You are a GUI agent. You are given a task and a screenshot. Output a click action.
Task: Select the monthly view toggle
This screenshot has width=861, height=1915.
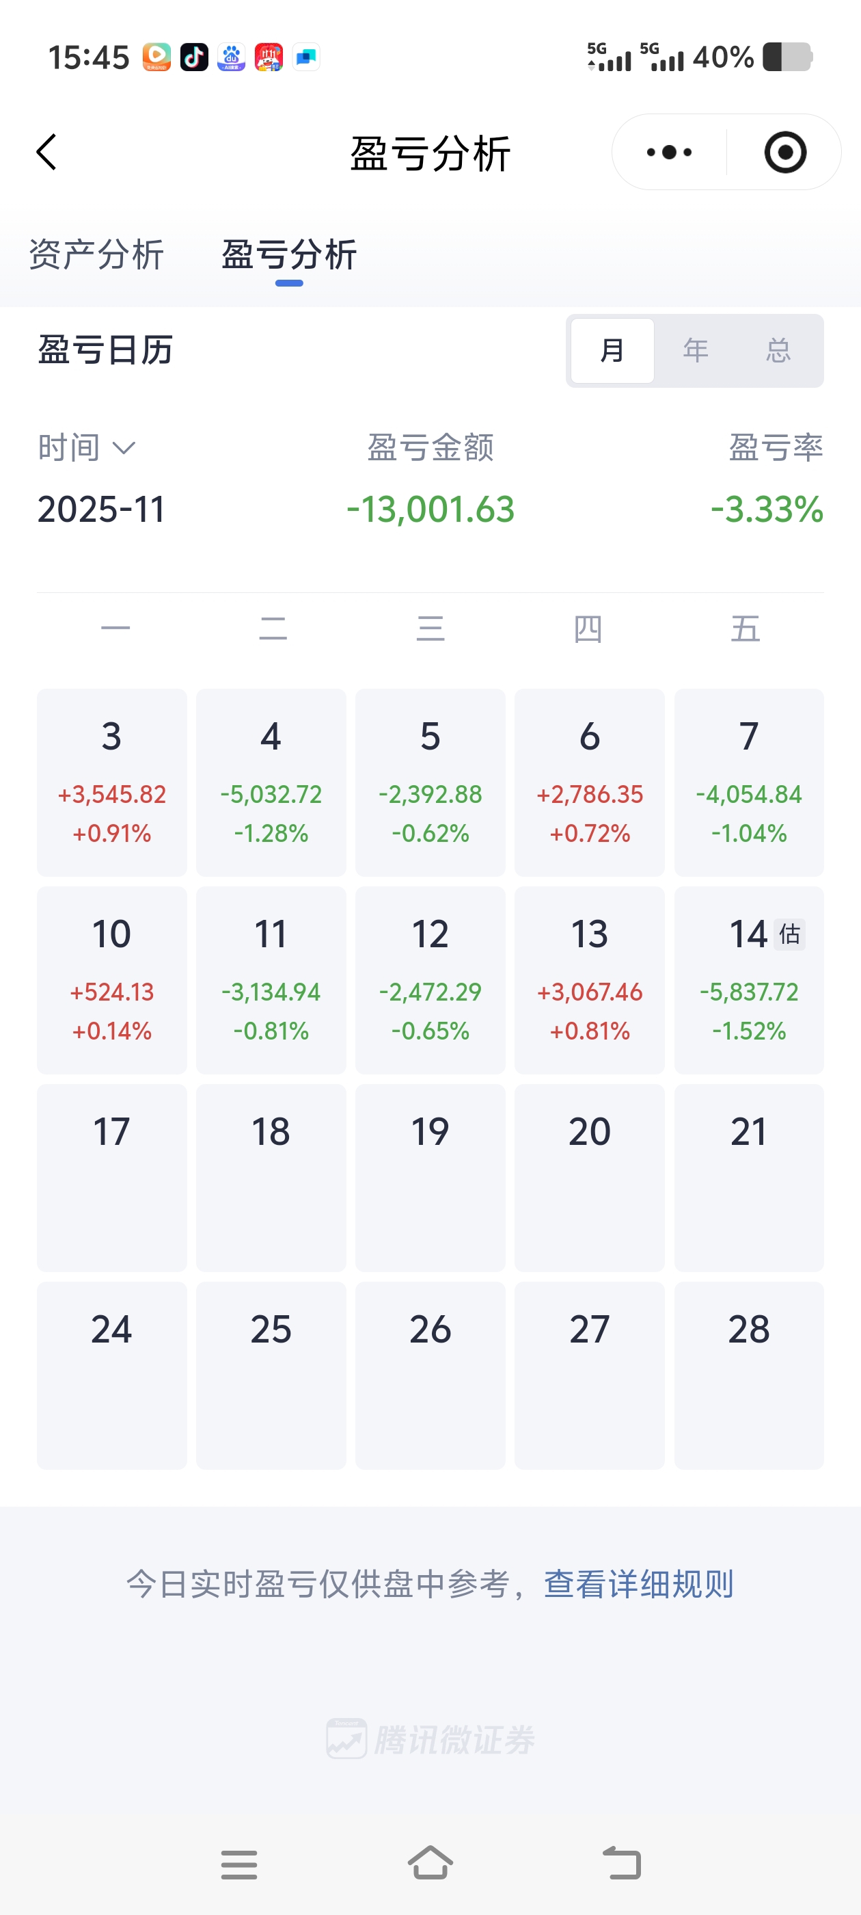pyautogui.click(x=612, y=350)
